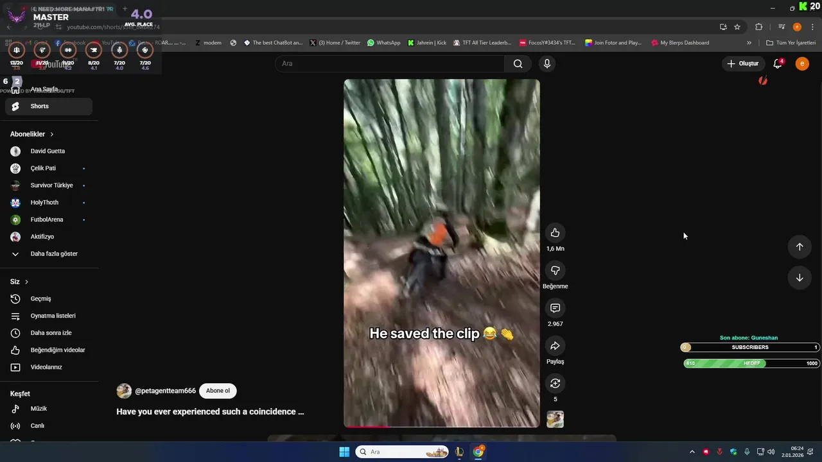Expand Daha fazla göster subscriptions list

coord(49,254)
